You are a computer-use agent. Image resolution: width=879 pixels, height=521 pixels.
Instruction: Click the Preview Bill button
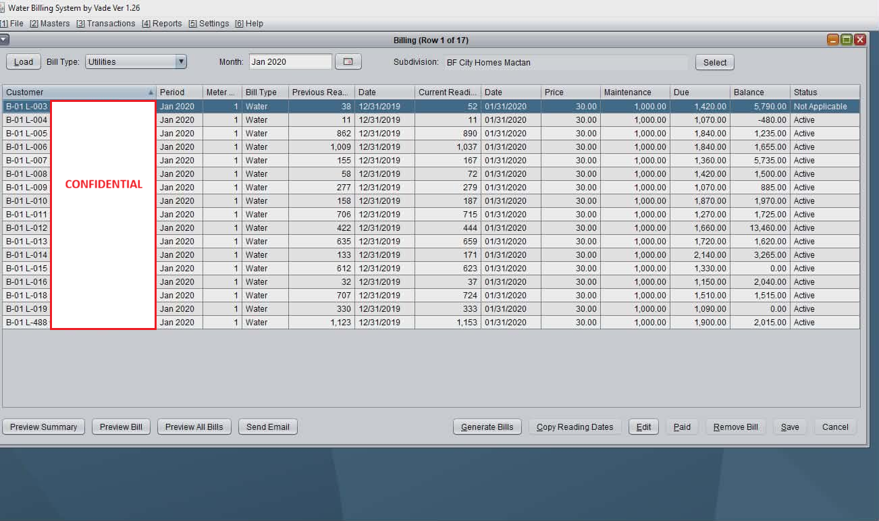(121, 427)
